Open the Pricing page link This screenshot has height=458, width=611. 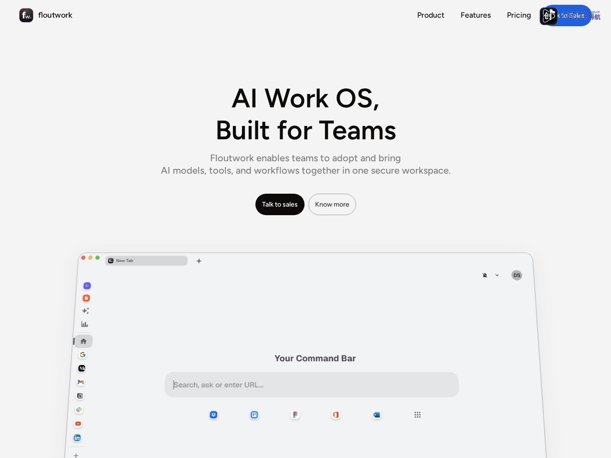coord(519,15)
